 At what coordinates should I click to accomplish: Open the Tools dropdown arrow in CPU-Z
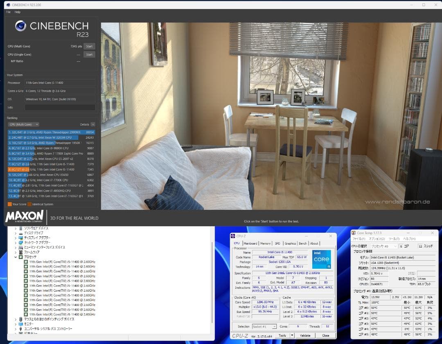point(292,335)
